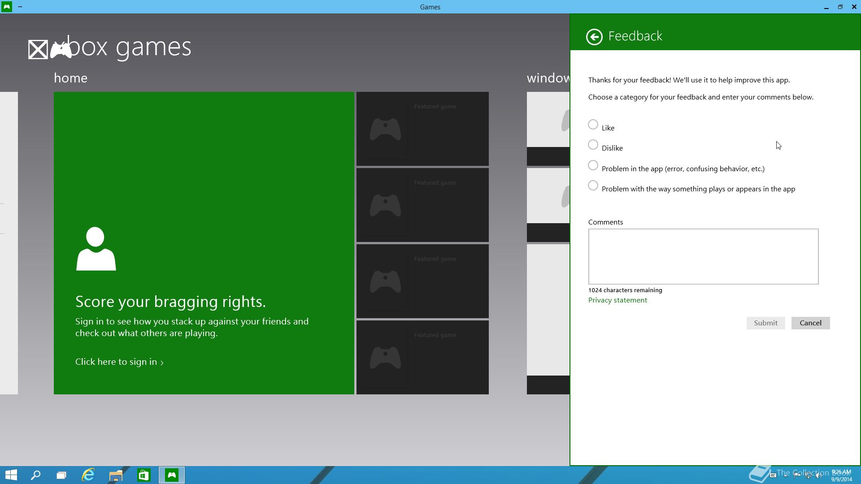Open the taskbar clock and date
Image resolution: width=861 pixels, height=484 pixels.
click(841, 475)
